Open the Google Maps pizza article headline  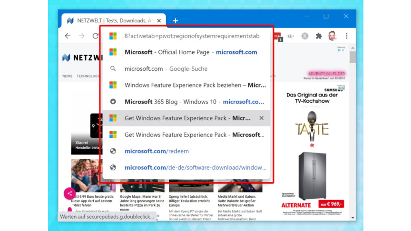[142, 203]
